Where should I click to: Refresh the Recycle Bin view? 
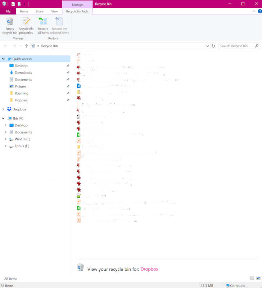(x=213, y=46)
